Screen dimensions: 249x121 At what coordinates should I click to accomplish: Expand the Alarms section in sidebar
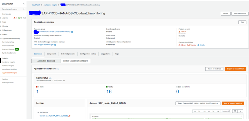pyautogui.click(x=1, y=18)
